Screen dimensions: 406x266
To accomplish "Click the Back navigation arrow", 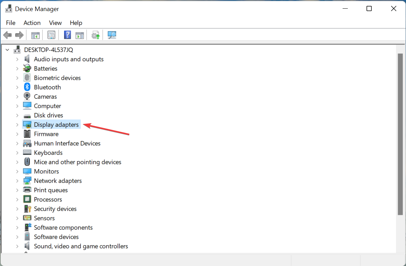I will tap(7, 35).
